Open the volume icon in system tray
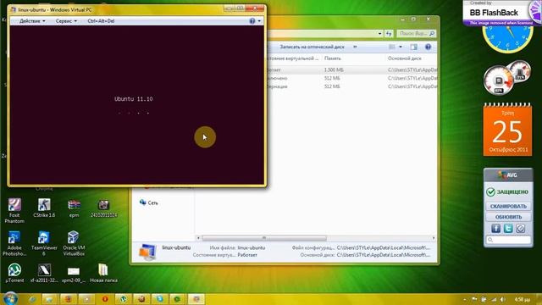The height and width of the screenshot is (305, 542). [502, 299]
